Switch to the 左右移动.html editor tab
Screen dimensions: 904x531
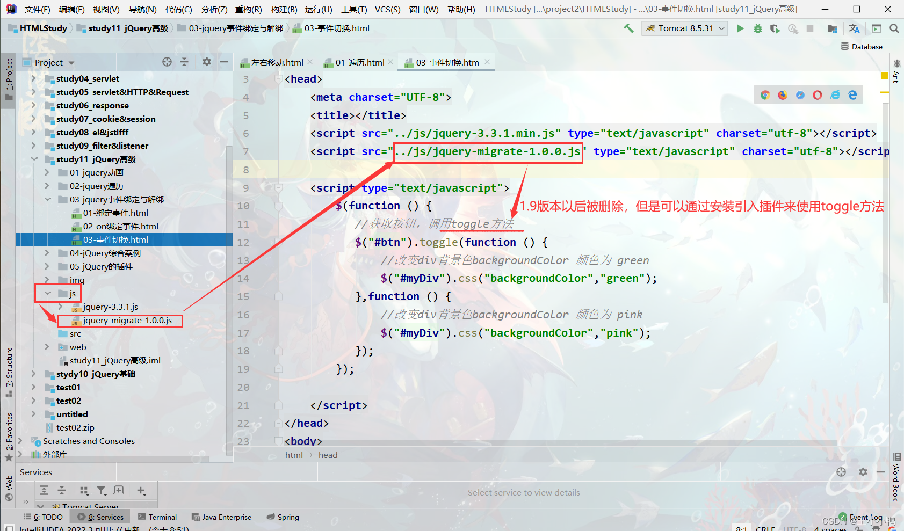point(276,62)
